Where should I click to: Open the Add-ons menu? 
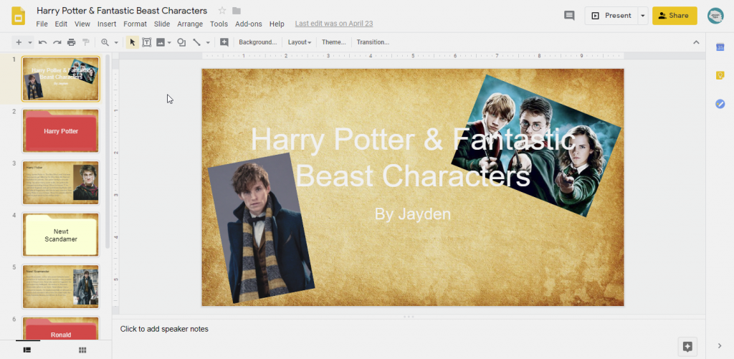pos(249,24)
